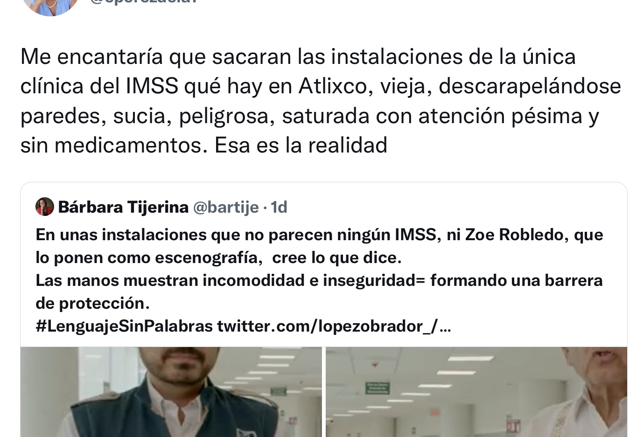Open the Bárbara Tijerina display name
Screen dimensions: 629x437
tap(123, 207)
